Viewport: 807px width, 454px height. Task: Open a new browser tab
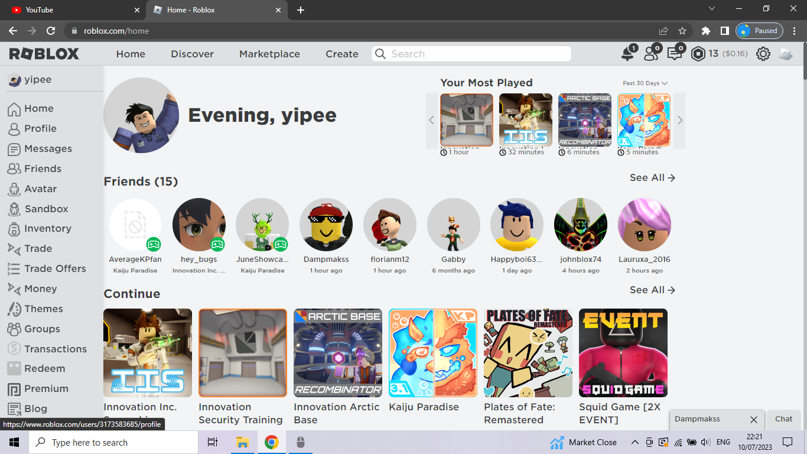301,10
